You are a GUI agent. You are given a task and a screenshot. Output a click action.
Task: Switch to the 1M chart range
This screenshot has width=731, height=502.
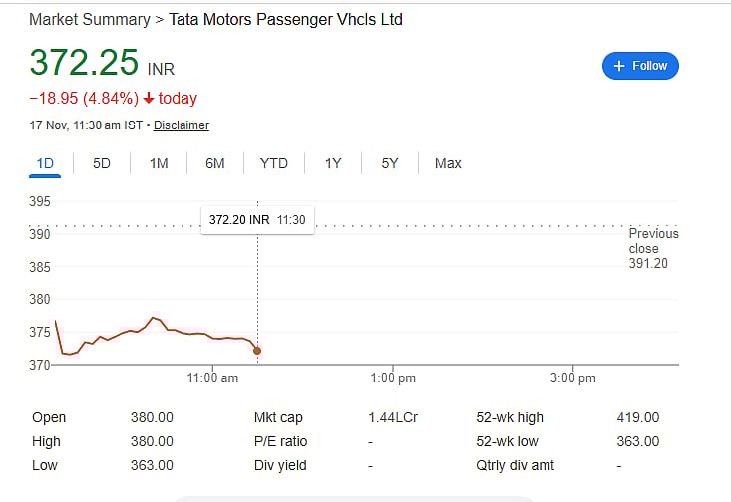(159, 163)
